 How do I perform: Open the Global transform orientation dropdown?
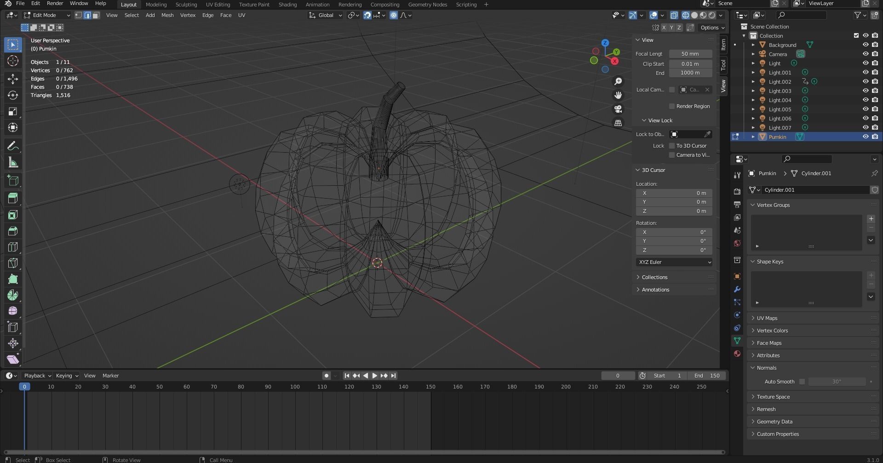(x=326, y=15)
